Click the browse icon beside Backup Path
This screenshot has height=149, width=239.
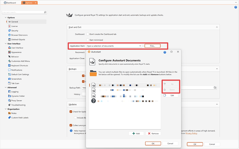pos(215,87)
